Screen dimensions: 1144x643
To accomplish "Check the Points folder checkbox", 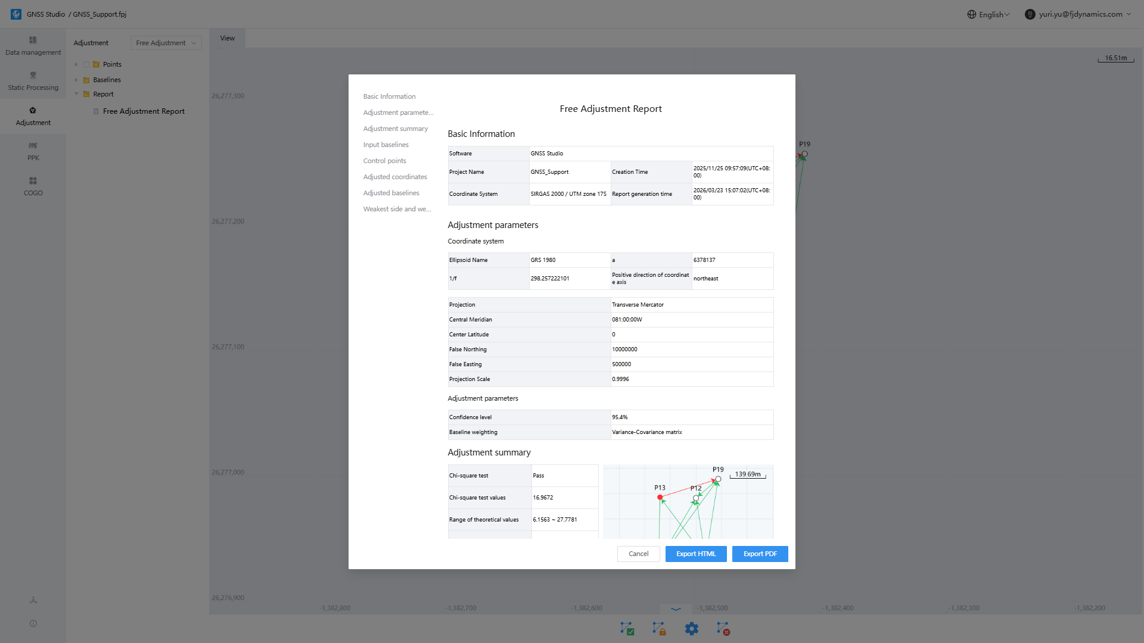I will click(x=86, y=64).
